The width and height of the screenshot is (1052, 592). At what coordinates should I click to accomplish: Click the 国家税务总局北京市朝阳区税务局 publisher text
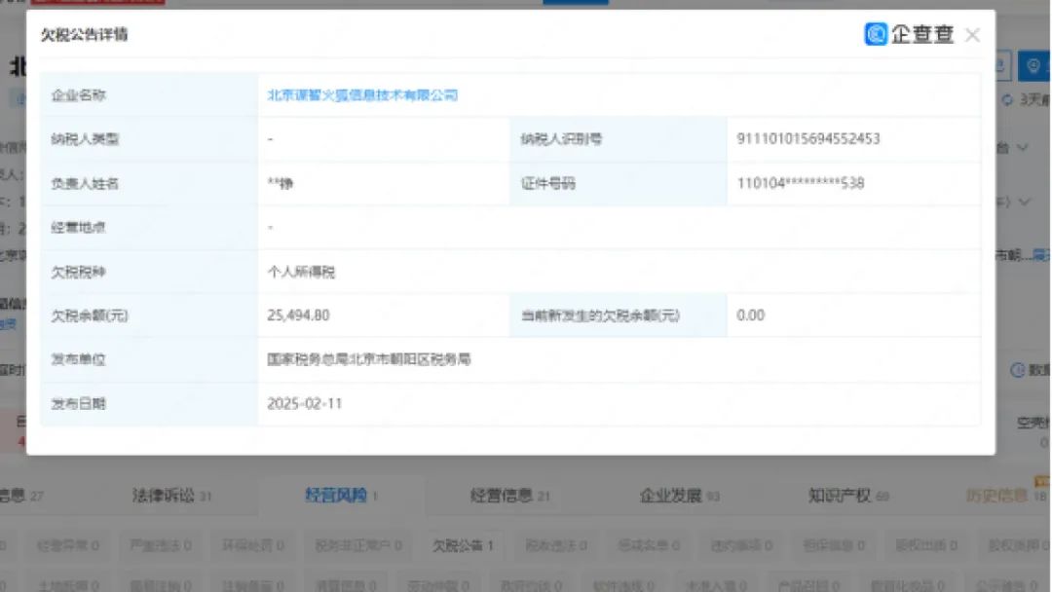point(369,359)
